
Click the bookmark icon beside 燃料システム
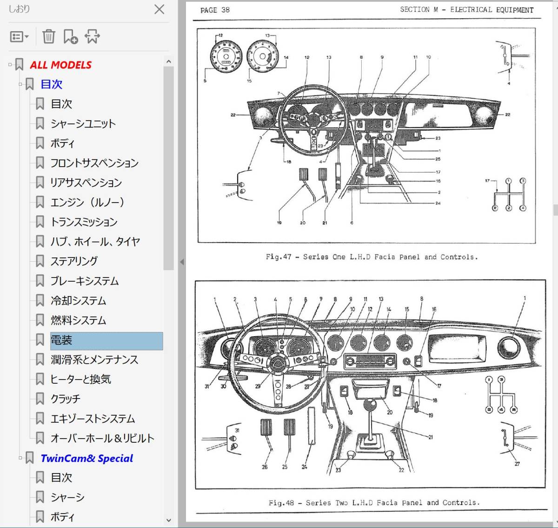[x=40, y=320]
